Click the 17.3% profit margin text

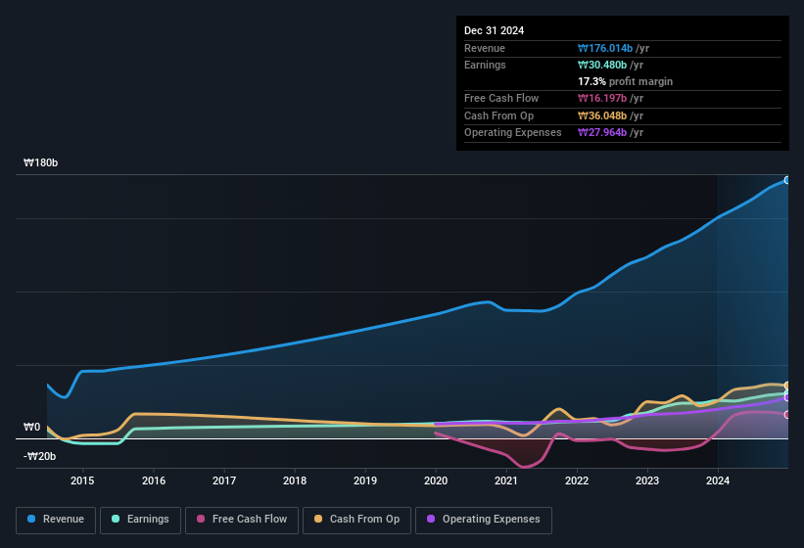coord(625,81)
